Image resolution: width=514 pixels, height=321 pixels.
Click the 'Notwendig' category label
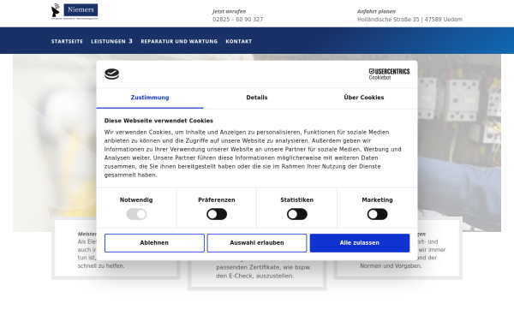(x=136, y=199)
